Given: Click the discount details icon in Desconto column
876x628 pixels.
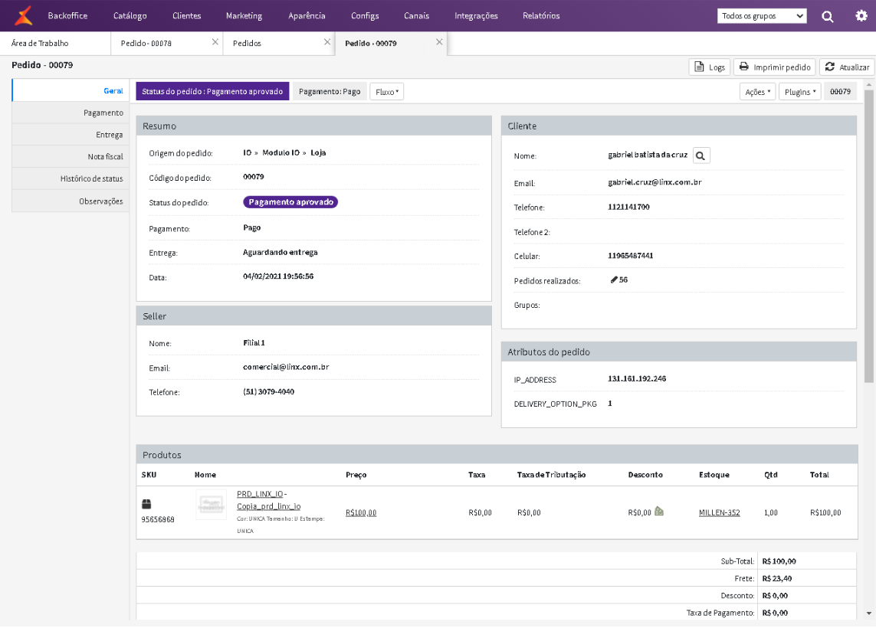Looking at the screenshot, I should click(658, 512).
